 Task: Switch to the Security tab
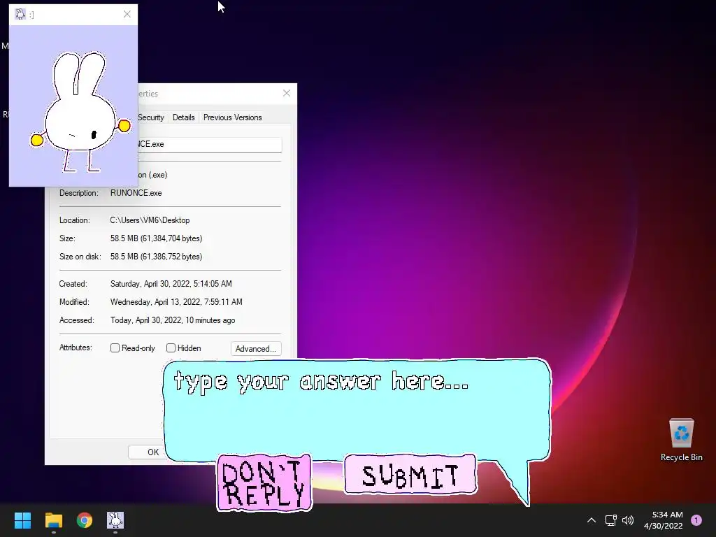coord(151,117)
